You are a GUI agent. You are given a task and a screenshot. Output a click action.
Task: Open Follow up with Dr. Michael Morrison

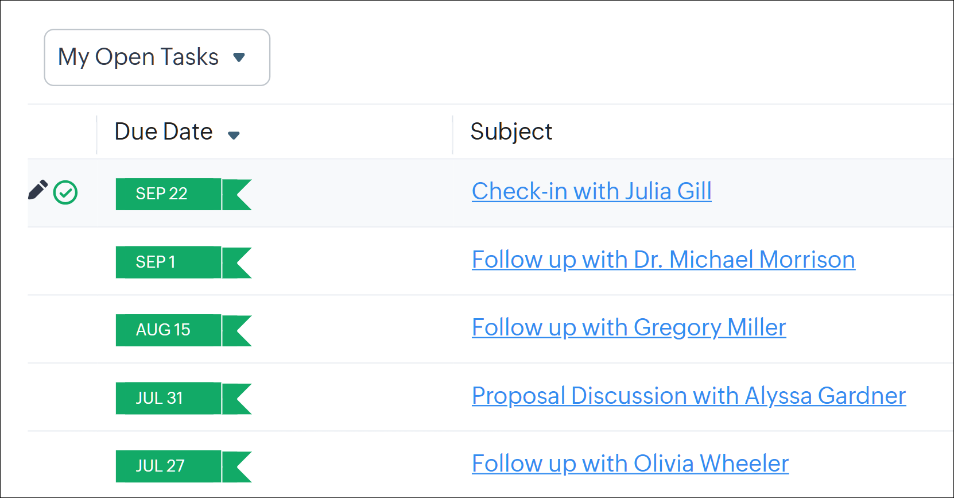pyautogui.click(x=663, y=260)
